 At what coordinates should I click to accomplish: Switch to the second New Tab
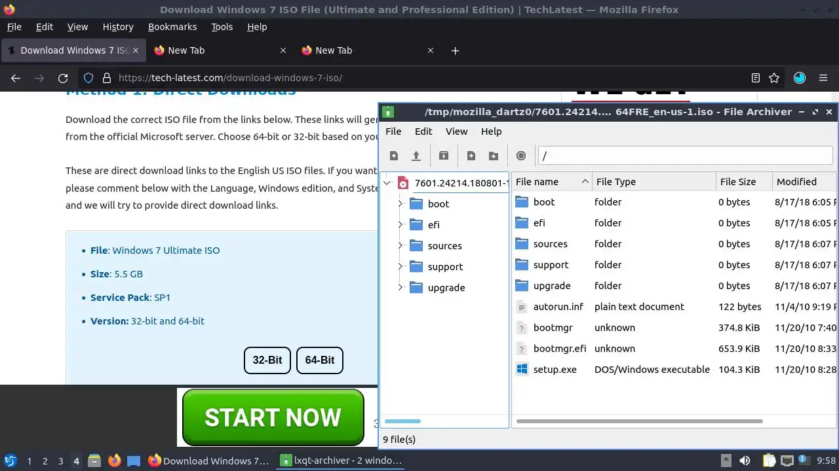coord(220,50)
